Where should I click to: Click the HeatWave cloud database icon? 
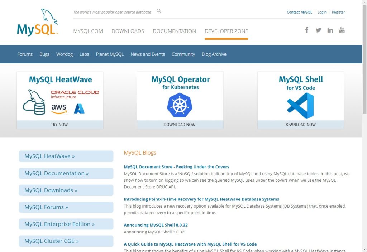pyautogui.click(x=34, y=102)
